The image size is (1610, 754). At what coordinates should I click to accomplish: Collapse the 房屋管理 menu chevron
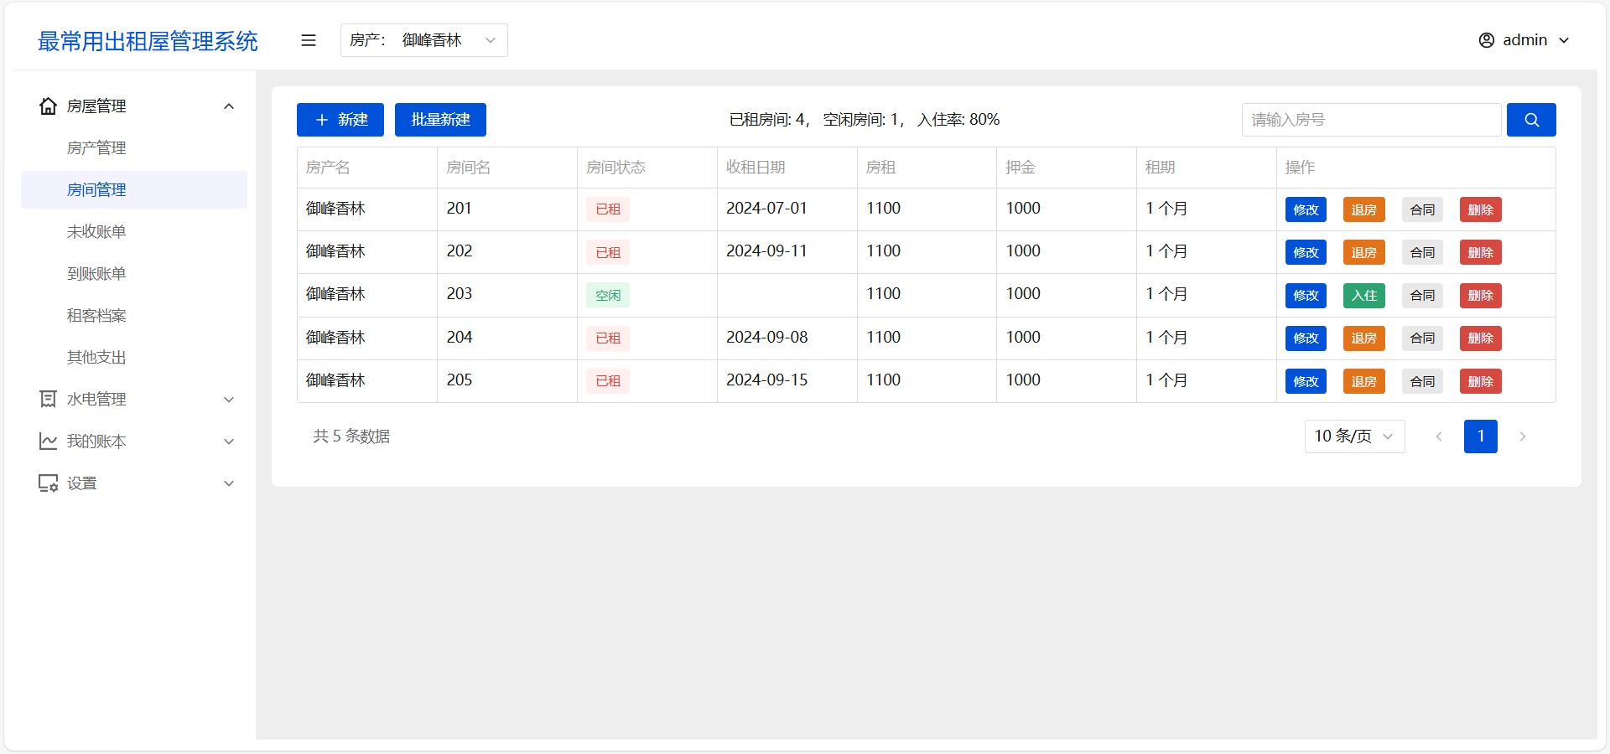point(229,106)
